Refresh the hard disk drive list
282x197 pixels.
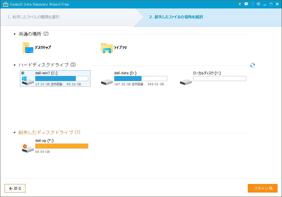point(252,65)
